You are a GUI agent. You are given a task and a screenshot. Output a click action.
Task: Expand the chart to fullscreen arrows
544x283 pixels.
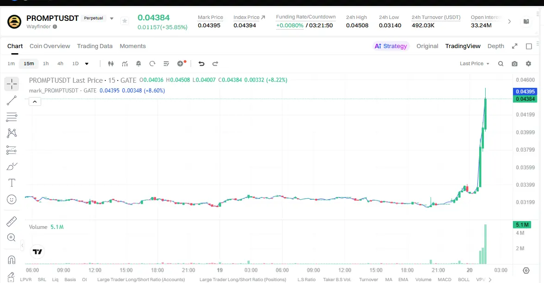(x=514, y=46)
